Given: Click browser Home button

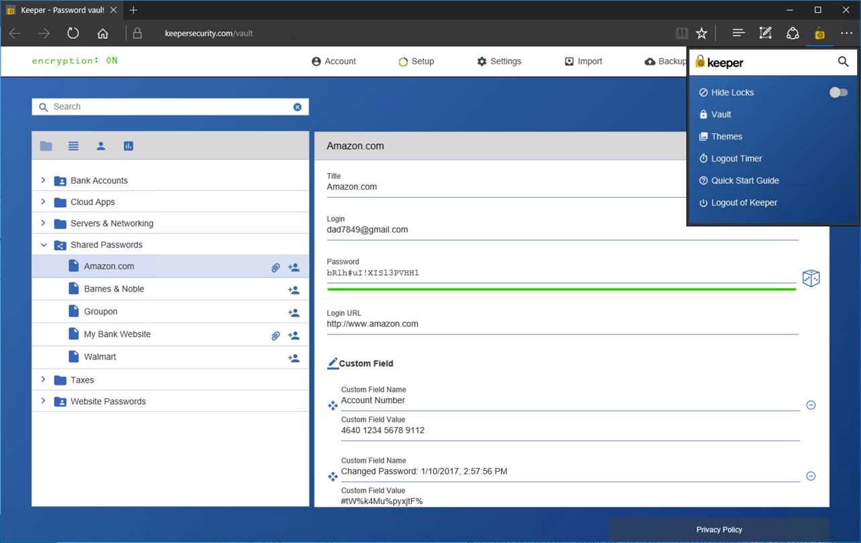Looking at the screenshot, I should [103, 33].
